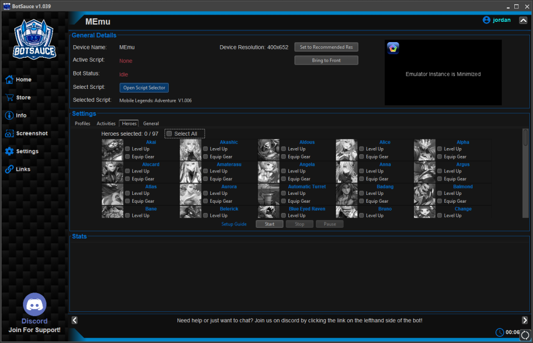Switch to the Activities tab
Screen dimensions: 533x343
[x=106, y=124]
